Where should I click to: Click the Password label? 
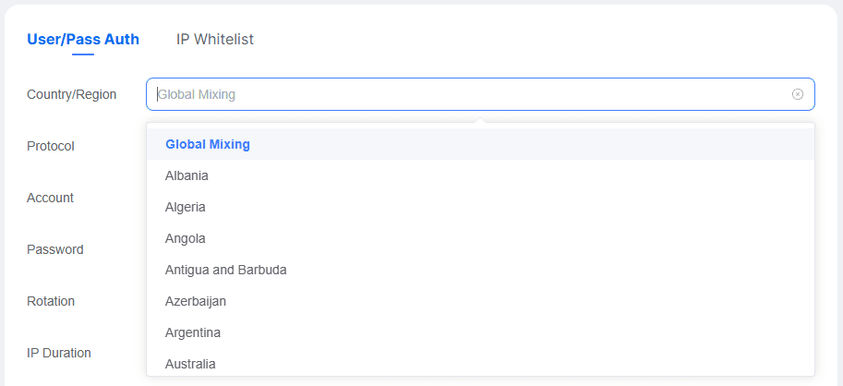pos(55,249)
